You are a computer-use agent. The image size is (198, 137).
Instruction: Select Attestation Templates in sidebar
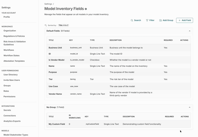14,61
